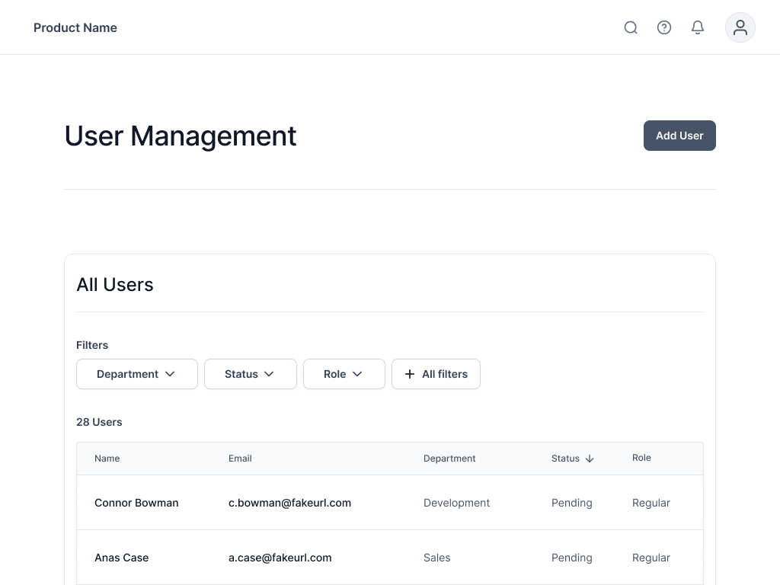The height and width of the screenshot is (585, 780).
Task: Select Connor Bowman's table row
Action: pos(390,503)
